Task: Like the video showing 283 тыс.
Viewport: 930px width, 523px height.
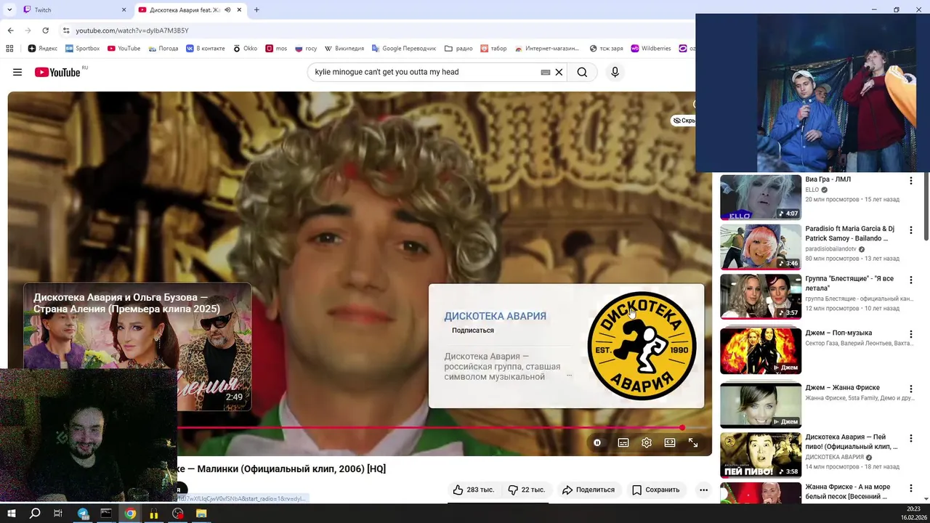Action: (473, 490)
